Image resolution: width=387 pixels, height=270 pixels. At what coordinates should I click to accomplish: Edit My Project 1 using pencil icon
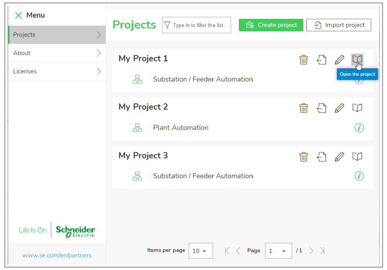[339, 60]
